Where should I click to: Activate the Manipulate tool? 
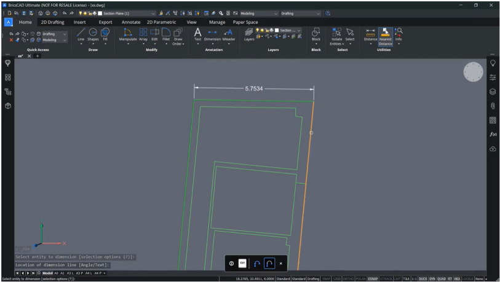[128, 34]
